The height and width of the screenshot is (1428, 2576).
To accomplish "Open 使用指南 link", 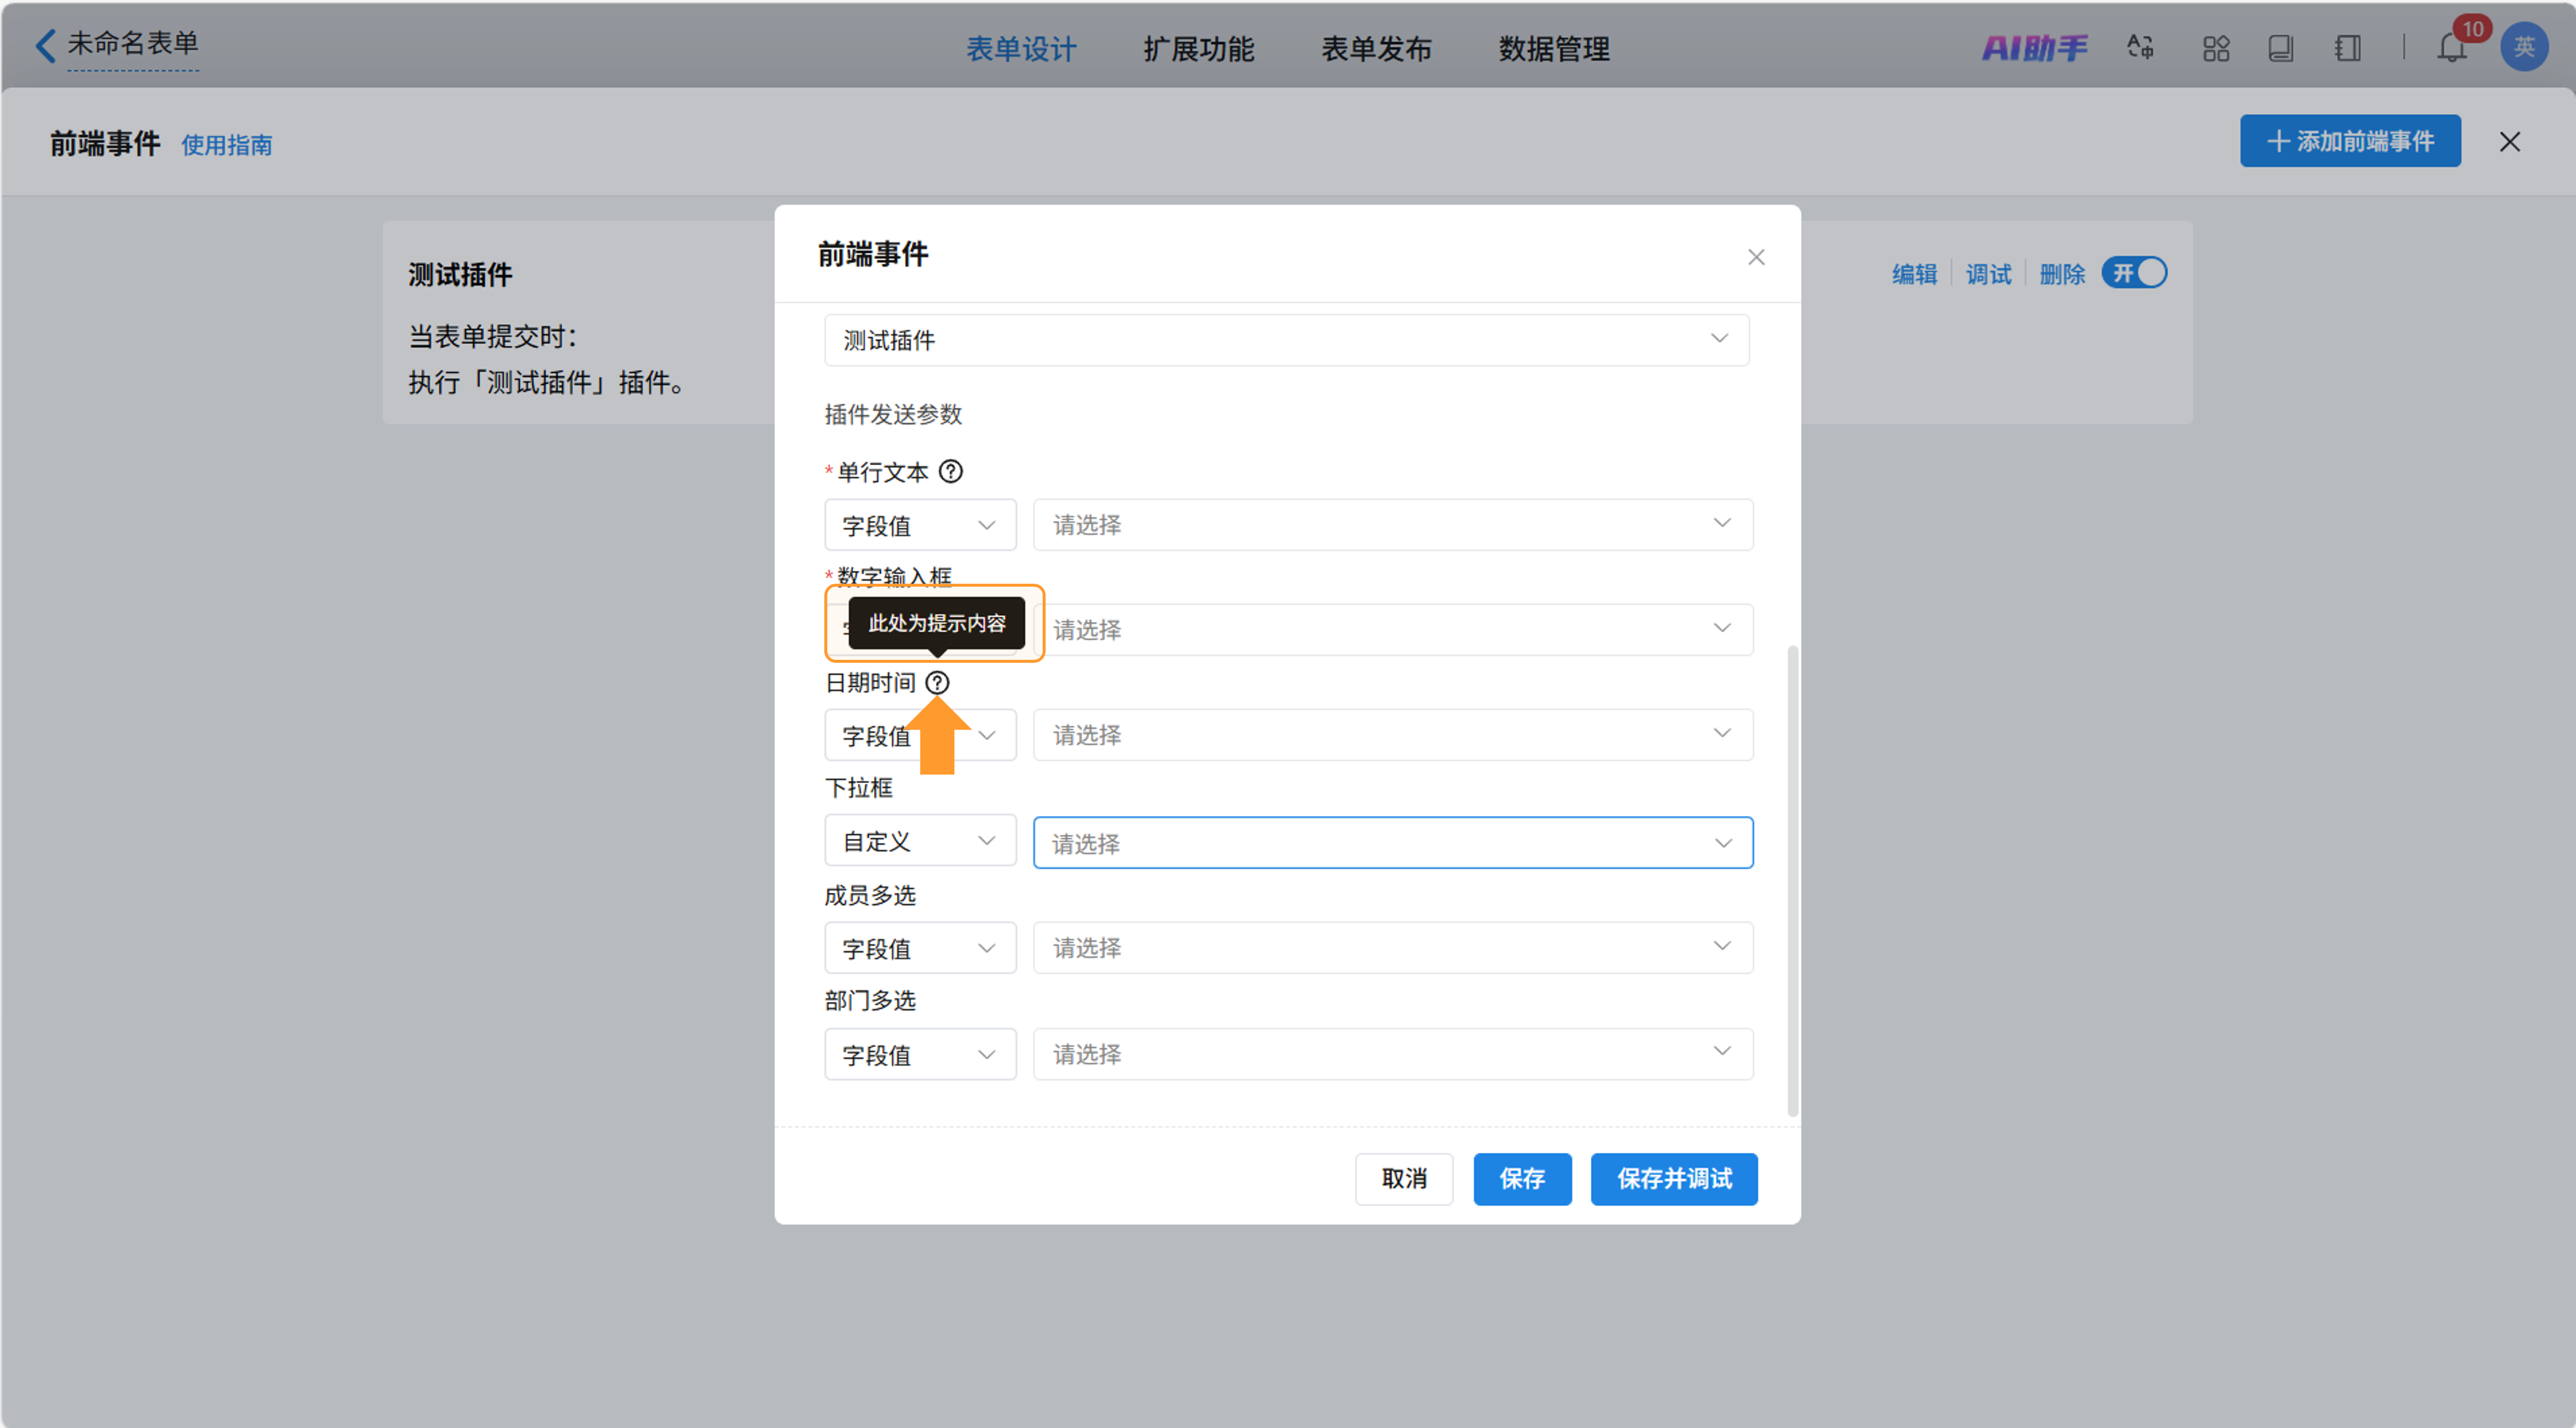I will [x=226, y=145].
